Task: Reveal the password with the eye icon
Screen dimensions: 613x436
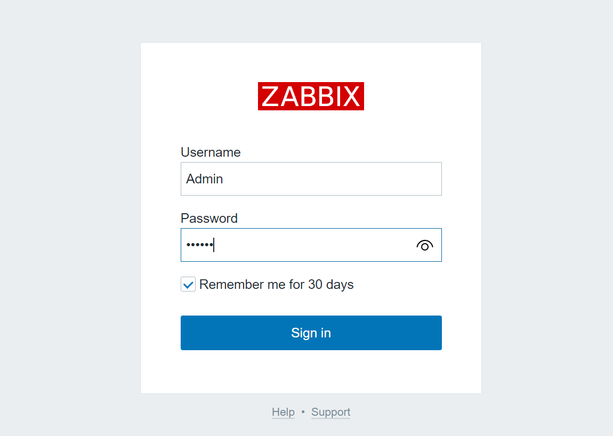Action: (424, 245)
